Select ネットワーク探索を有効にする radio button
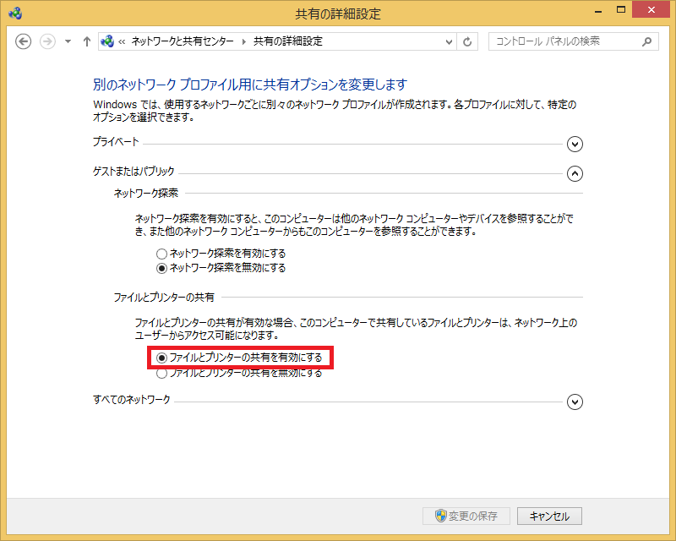The image size is (676, 541). 161,254
